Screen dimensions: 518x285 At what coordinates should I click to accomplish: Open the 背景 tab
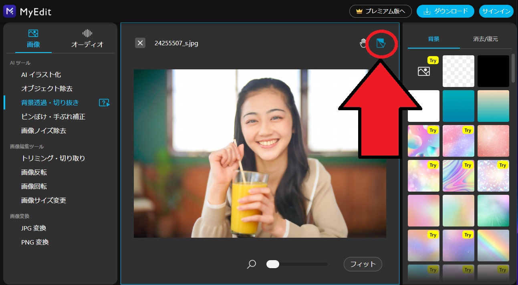[433, 39]
